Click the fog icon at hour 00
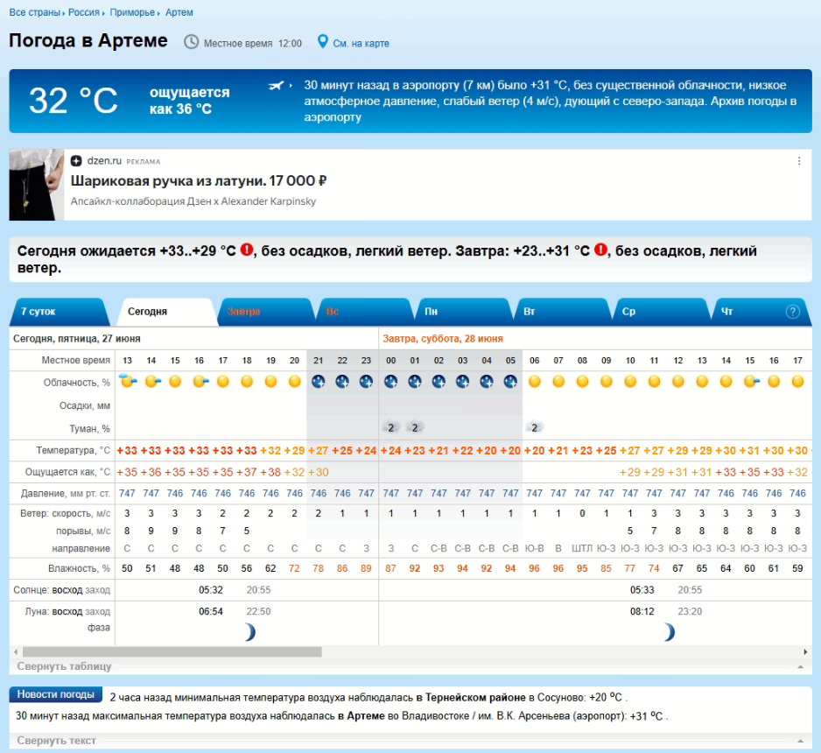821x753 pixels. (x=390, y=428)
